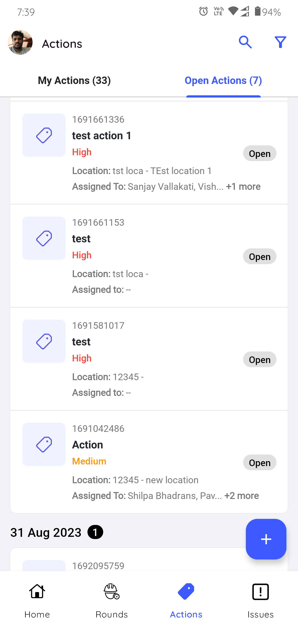Tap the 31 Aug 2023 date header

(x=46, y=532)
